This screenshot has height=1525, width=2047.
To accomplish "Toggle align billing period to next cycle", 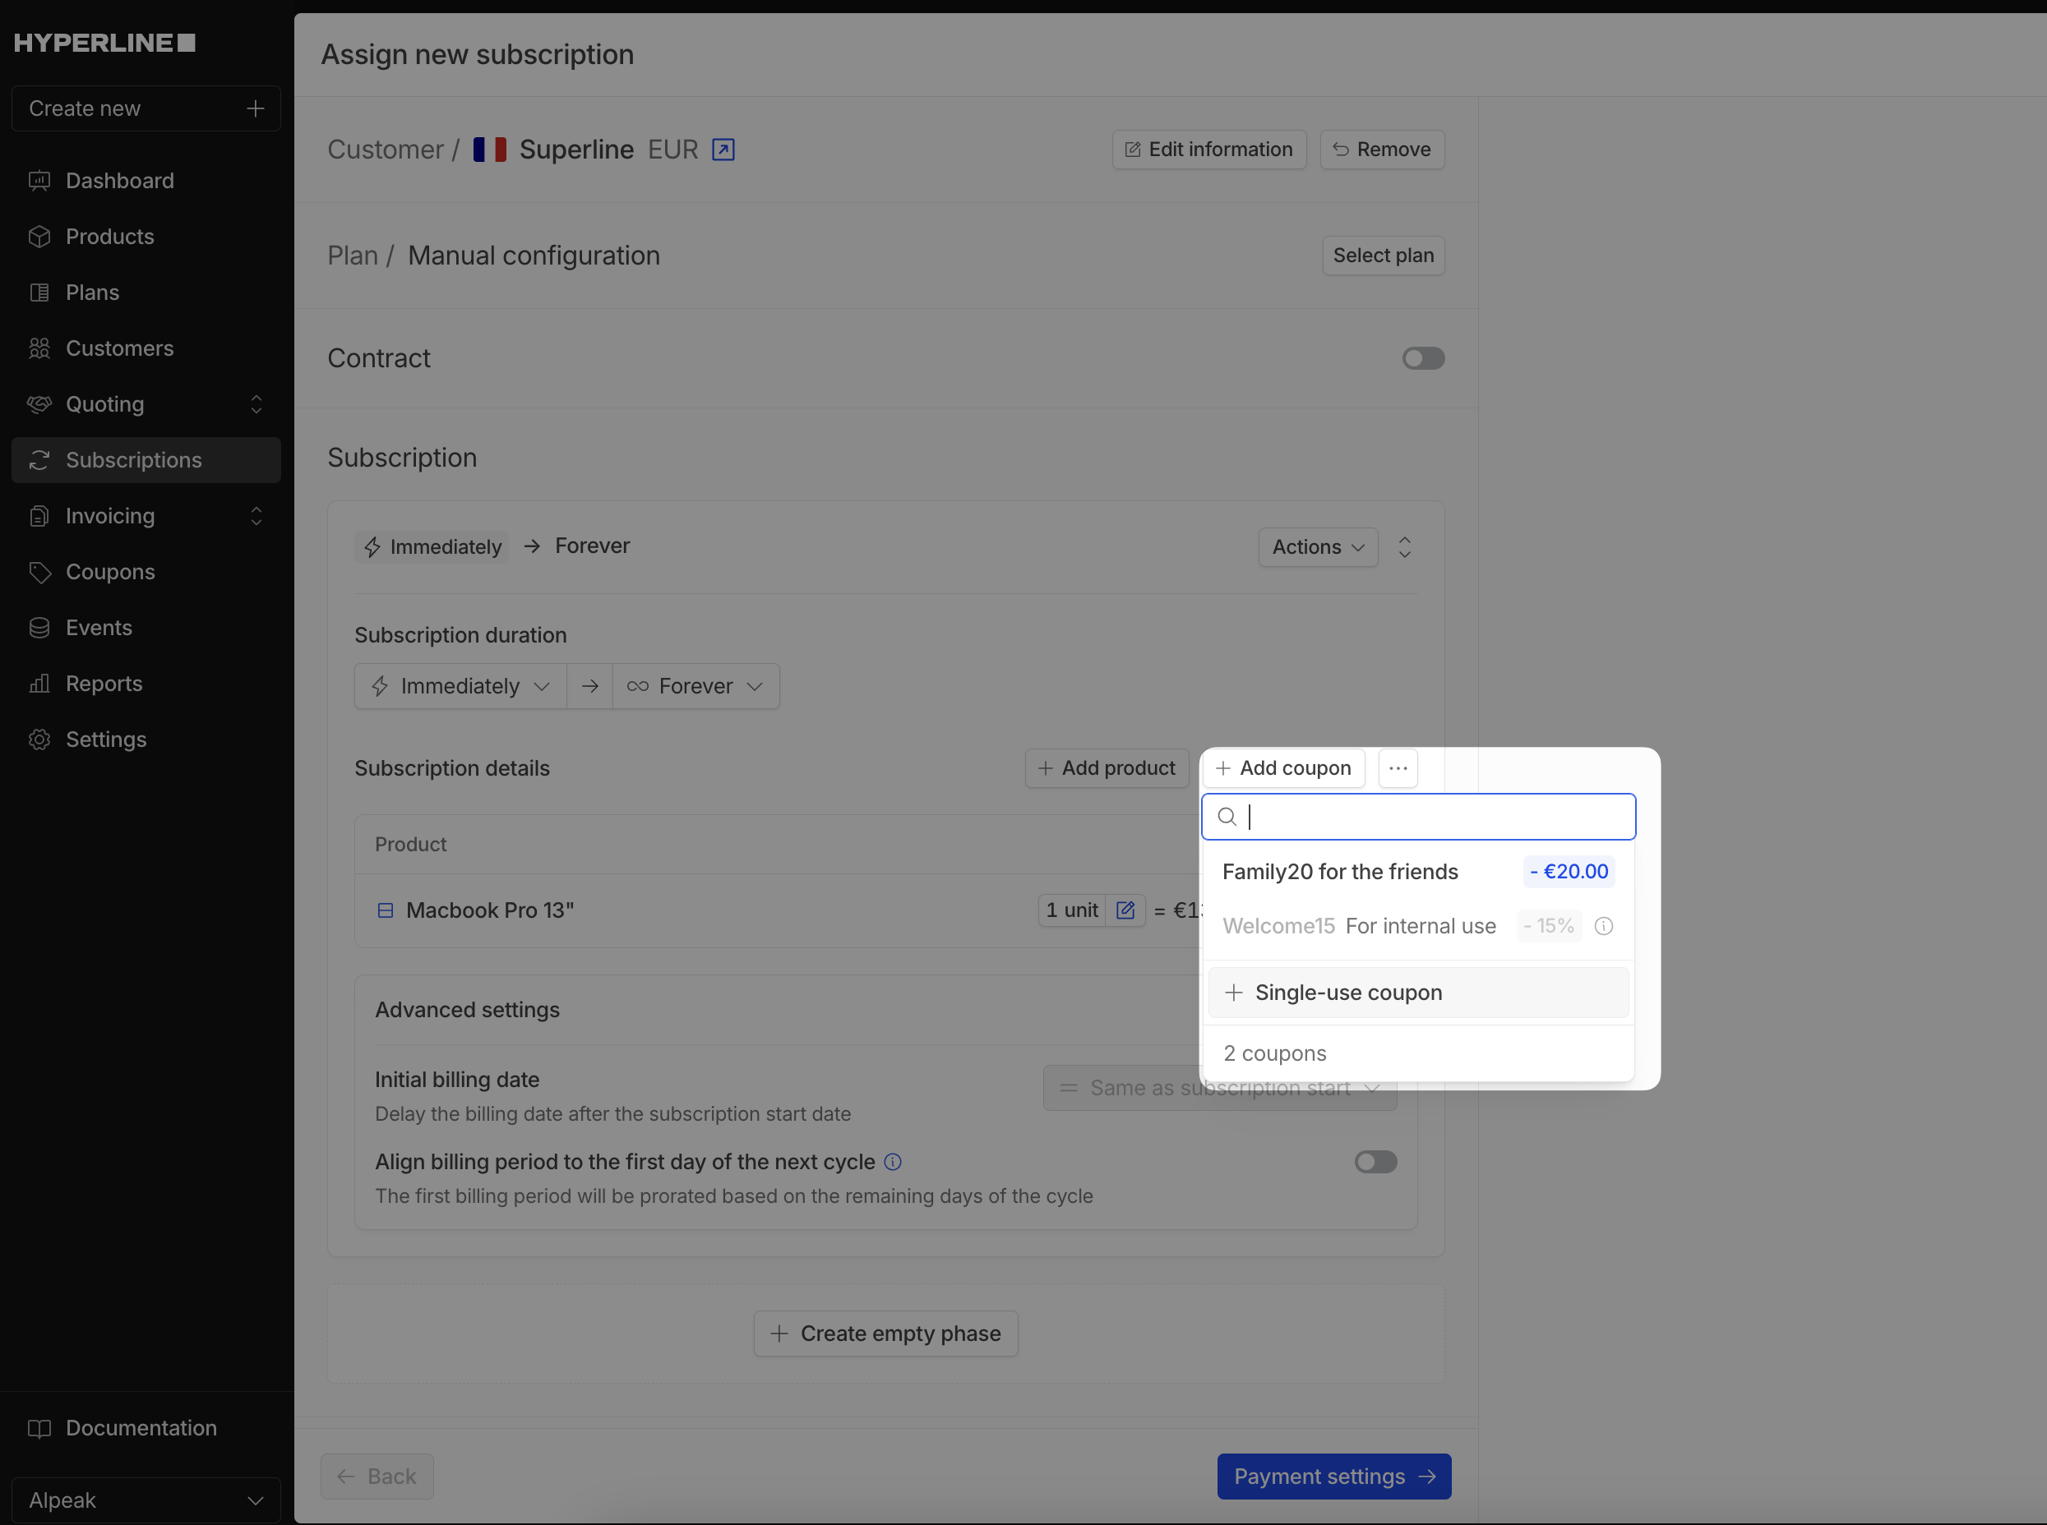I will click(1375, 1162).
